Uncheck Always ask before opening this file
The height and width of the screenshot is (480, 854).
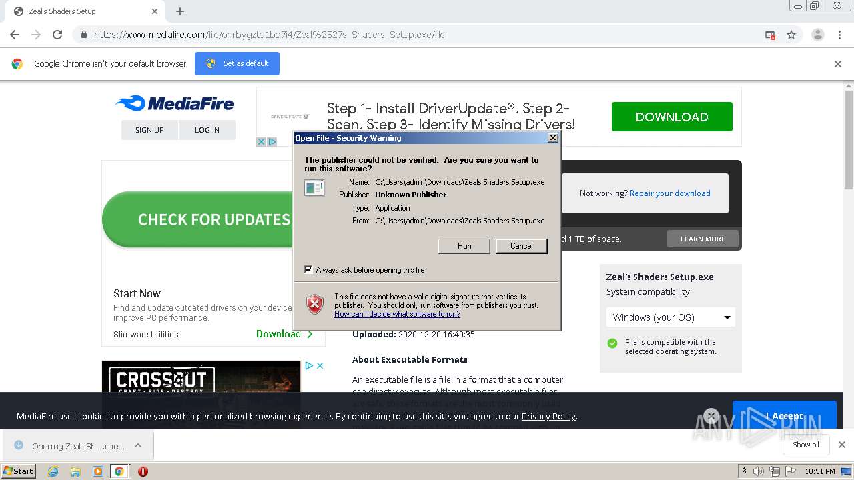(x=308, y=270)
